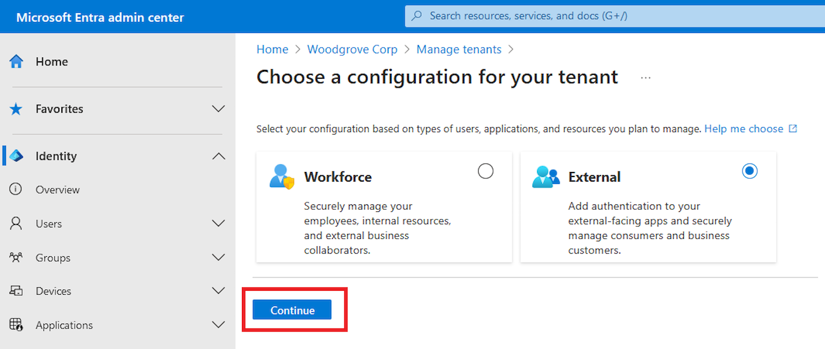Click the Identity diamond icon
Screen dimensions: 825x349
16,156
